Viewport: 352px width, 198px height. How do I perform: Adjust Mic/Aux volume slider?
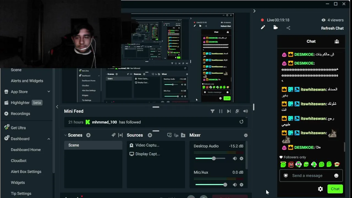[x=210, y=185]
